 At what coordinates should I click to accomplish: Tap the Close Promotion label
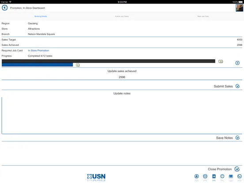click(x=220, y=169)
